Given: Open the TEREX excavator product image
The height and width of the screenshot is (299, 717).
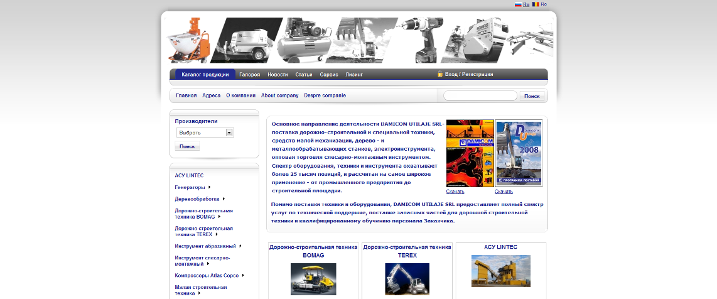Looking at the screenshot, I should click(x=407, y=279).
